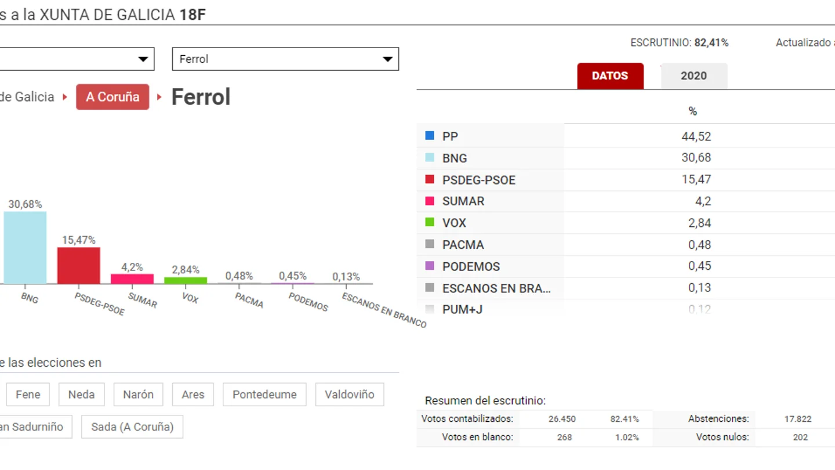Open Sada (A Coruña) election results
Viewport: 835px width, 470px height.
pyautogui.click(x=132, y=426)
